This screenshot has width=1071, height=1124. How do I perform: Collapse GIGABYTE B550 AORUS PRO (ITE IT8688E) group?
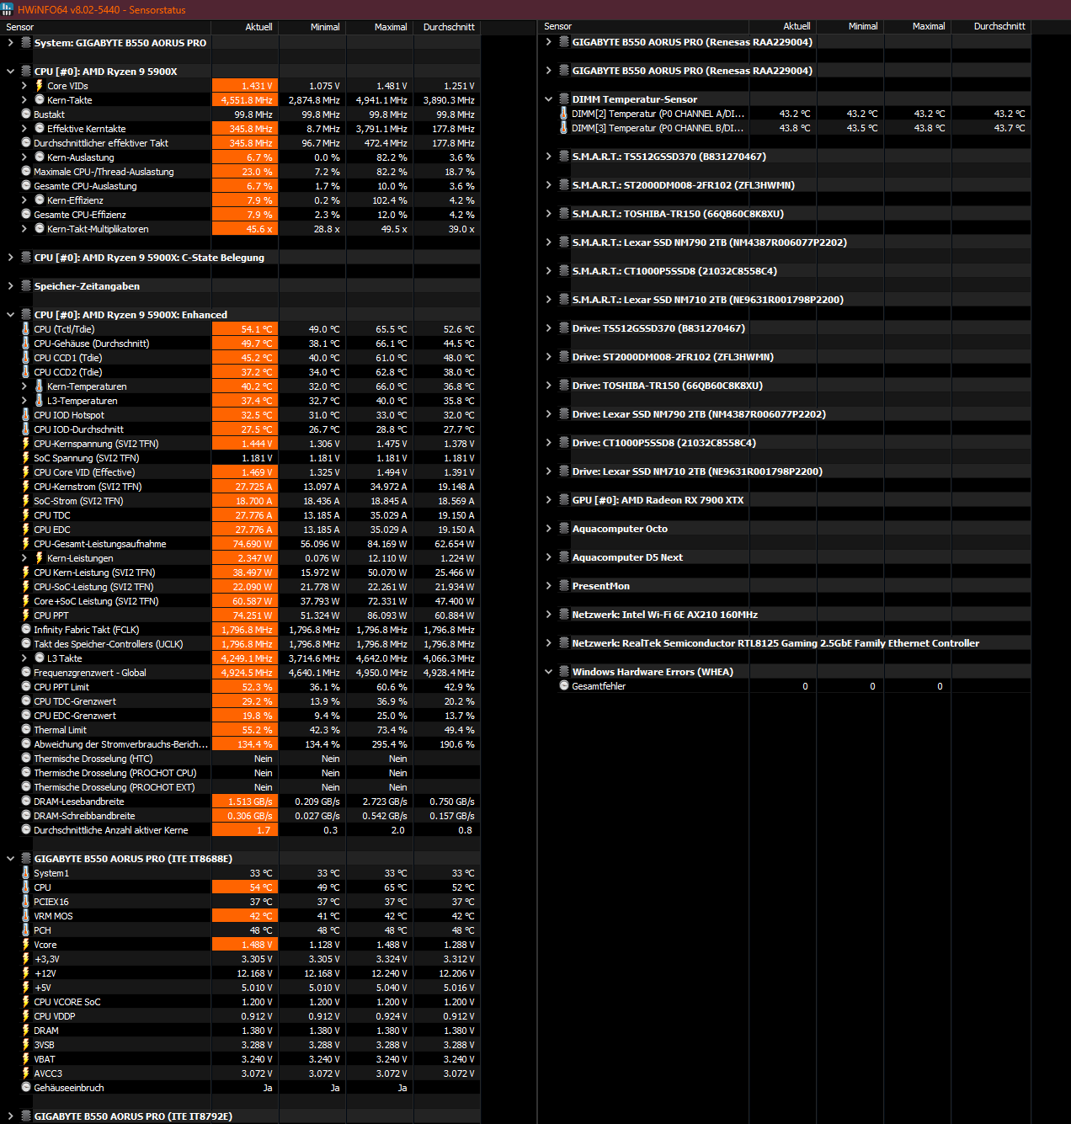(x=10, y=859)
